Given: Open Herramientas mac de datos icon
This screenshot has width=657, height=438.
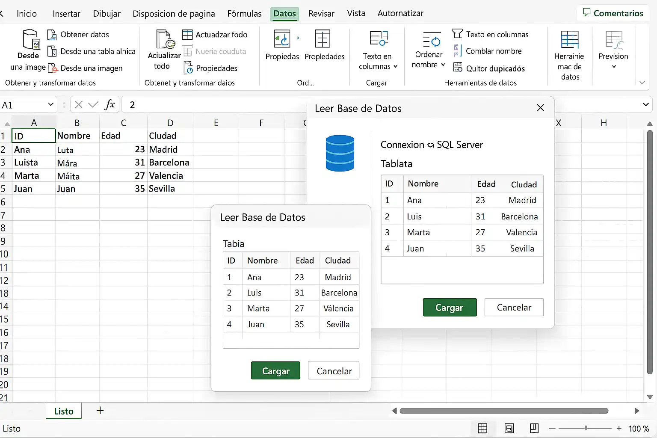Looking at the screenshot, I should pyautogui.click(x=570, y=39).
